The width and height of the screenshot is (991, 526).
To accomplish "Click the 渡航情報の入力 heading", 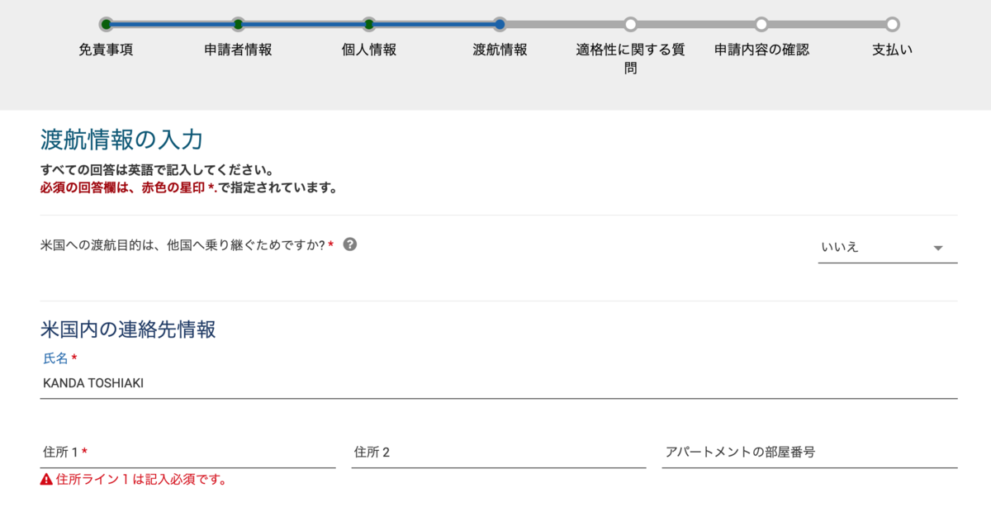I will pyautogui.click(x=121, y=140).
